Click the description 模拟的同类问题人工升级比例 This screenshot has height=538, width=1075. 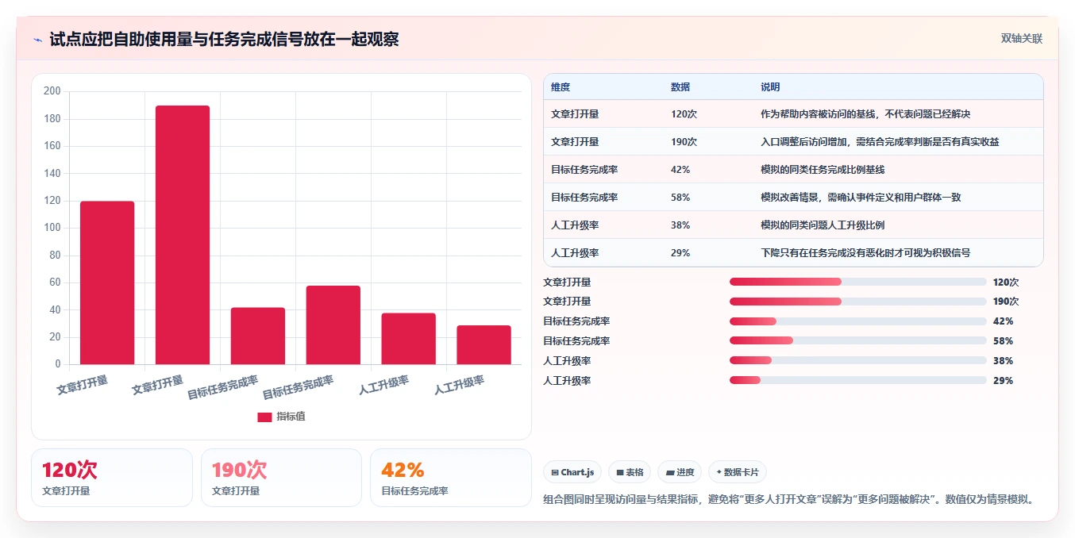(823, 225)
